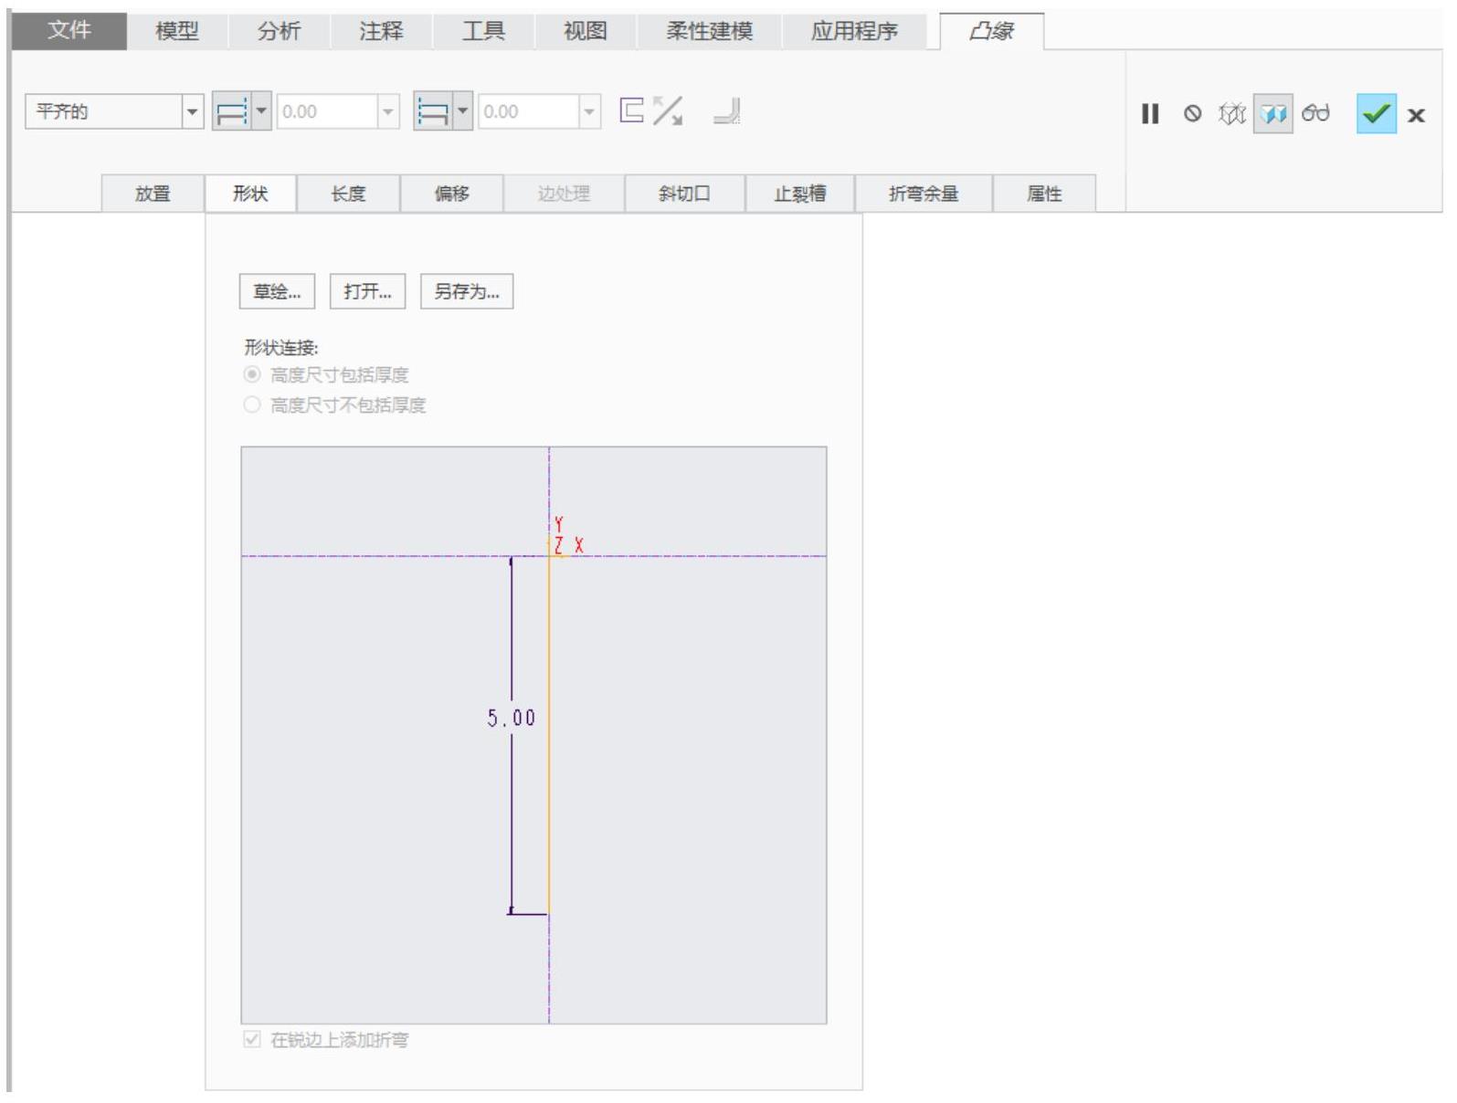Click the 另存为... save as button
Viewport: 1457px width, 1103px height.
click(466, 291)
